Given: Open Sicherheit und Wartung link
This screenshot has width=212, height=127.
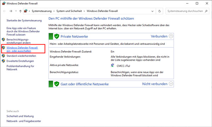Looking at the screenshot, I should (x=20, y=116).
